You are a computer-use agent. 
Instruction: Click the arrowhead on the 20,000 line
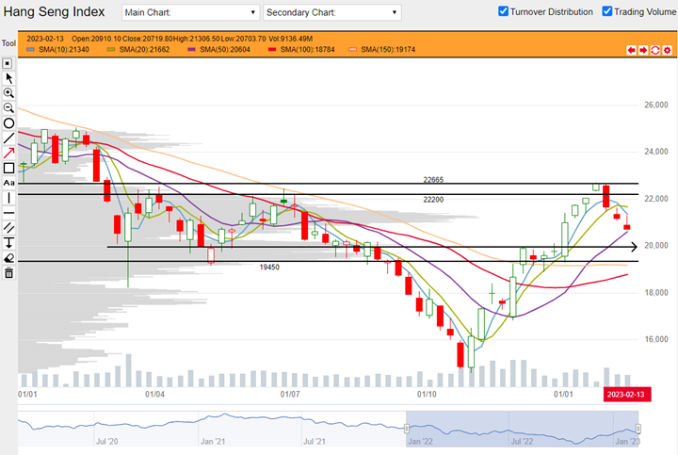635,247
